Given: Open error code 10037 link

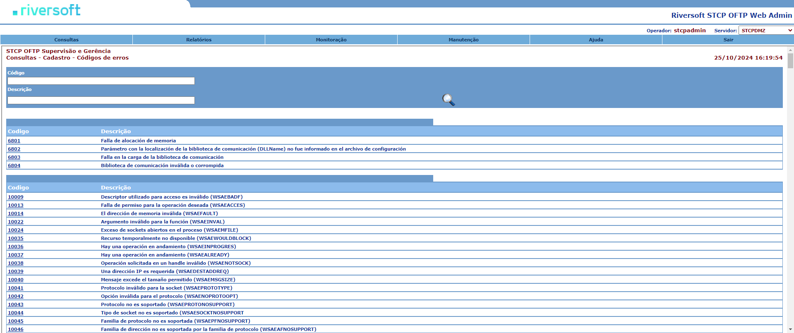Looking at the screenshot, I should 16,255.
